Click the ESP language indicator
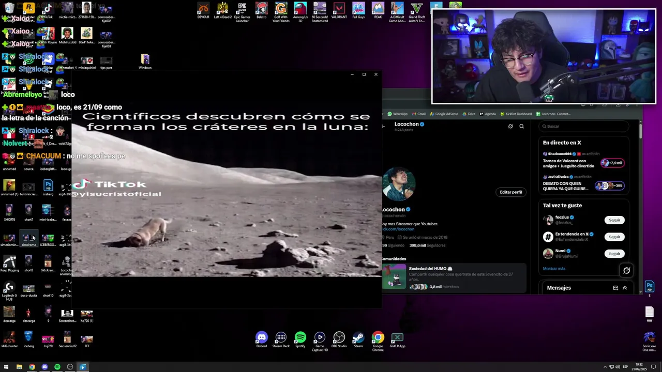This screenshot has width=662, height=372. click(625, 367)
